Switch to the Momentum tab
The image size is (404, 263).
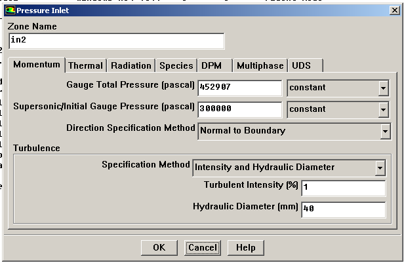pos(37,65)
